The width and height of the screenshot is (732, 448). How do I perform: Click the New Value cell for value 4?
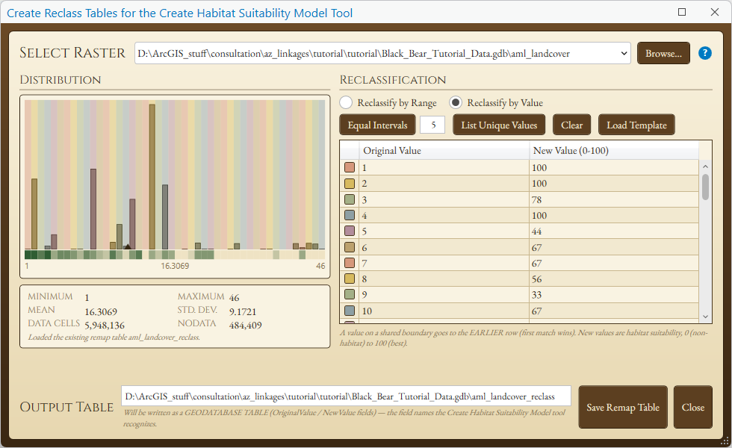point(614,216)
